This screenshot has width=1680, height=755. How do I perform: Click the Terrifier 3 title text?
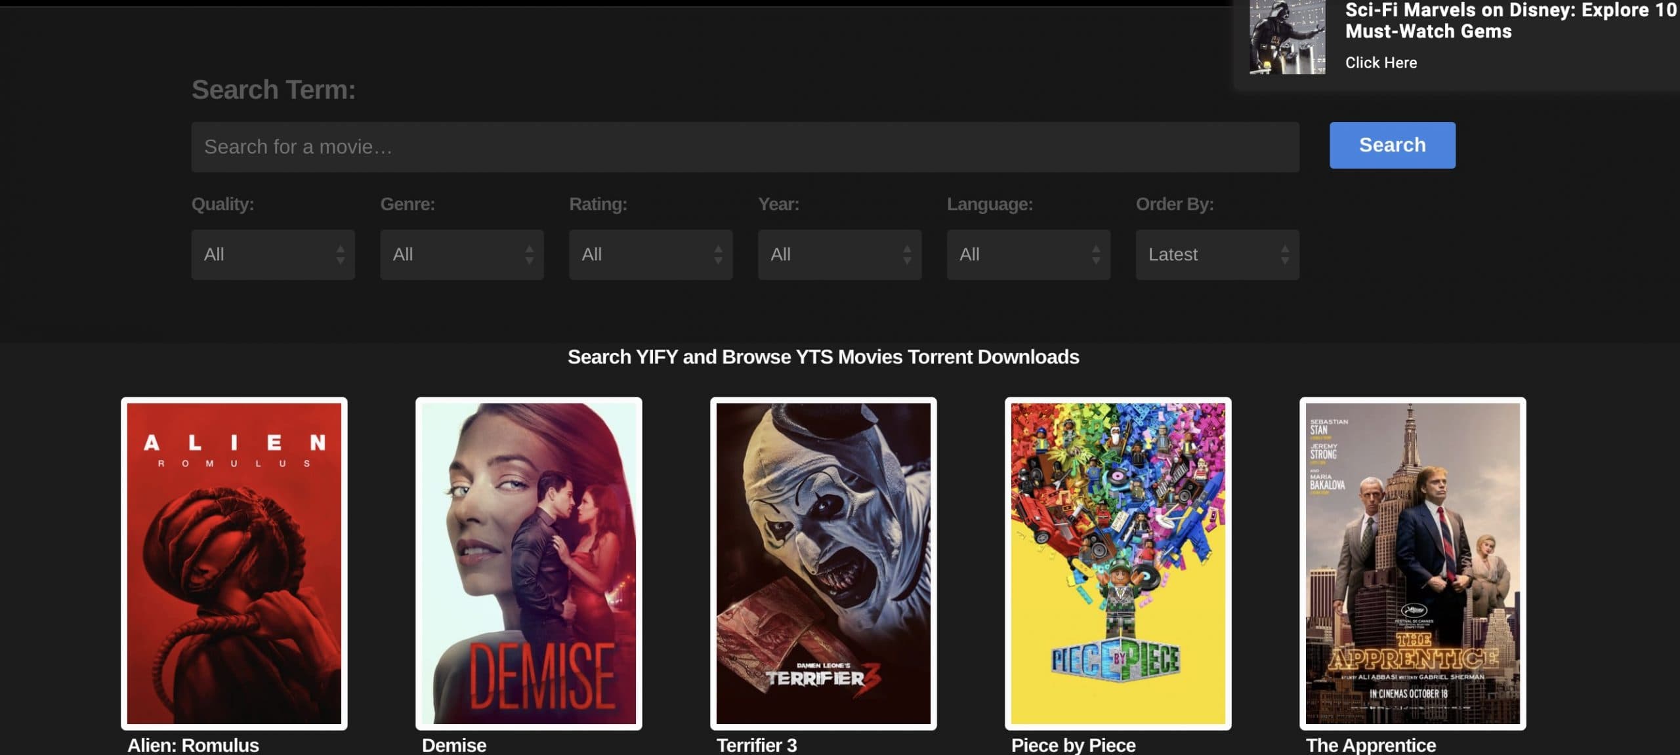tap(757, 745)
